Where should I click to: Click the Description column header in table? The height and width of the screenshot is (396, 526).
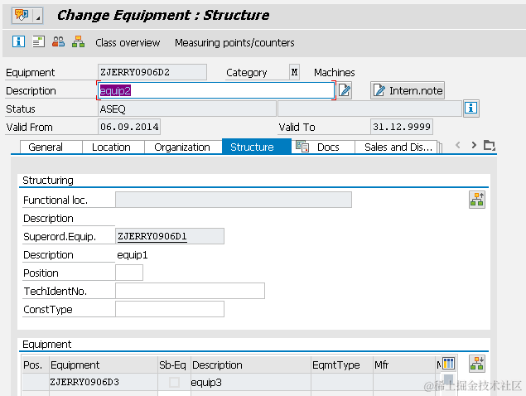tap(251, 365)
